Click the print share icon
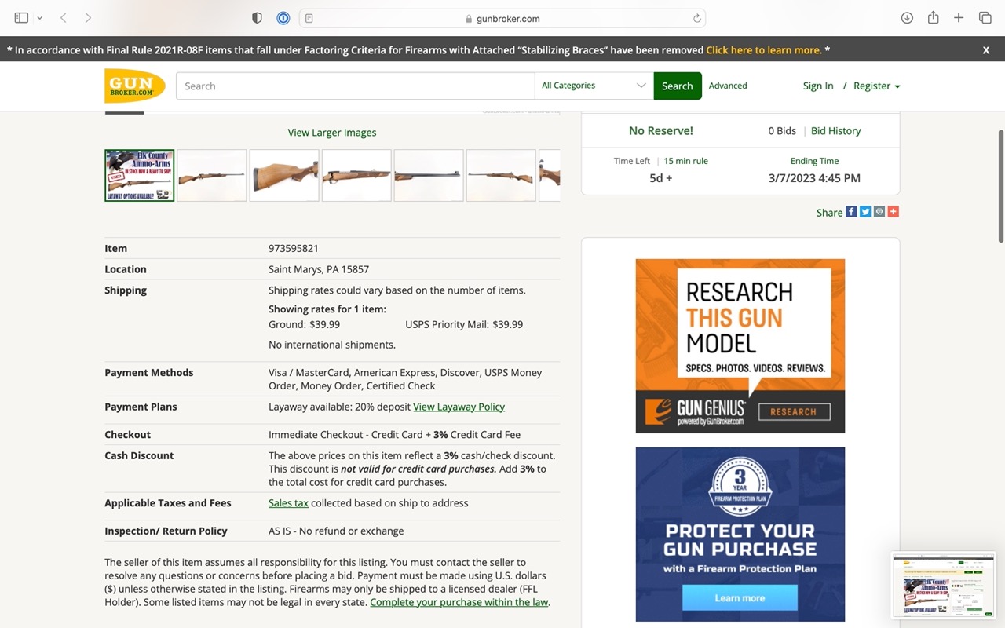This screenshot has width=1005, height=628. (879, 212)
